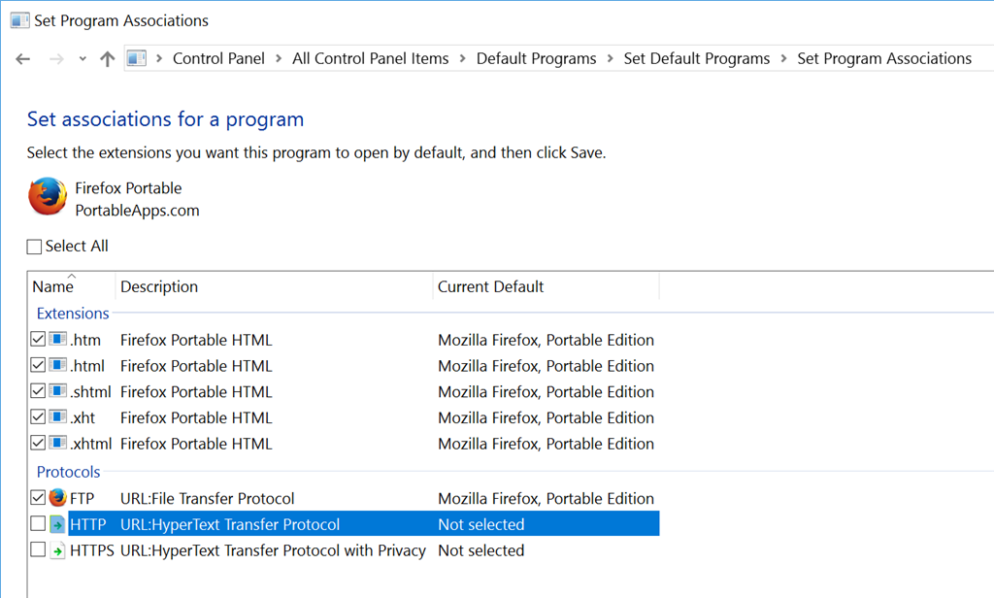Click the Forward arrow navigation button
The width and height of the screenshot is (994, 598).
[x=56, y=59]
